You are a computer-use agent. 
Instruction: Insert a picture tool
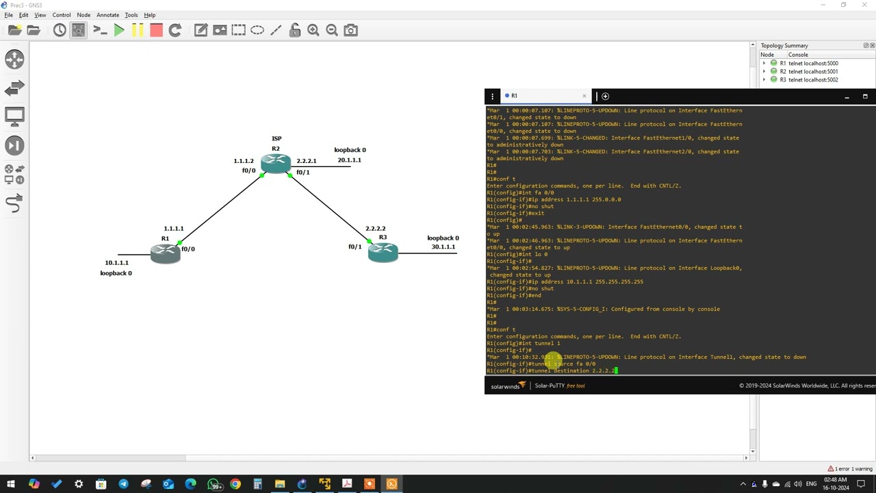[x=220, y=30]
